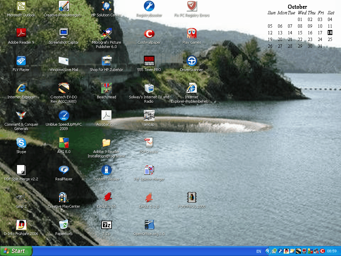Open CoolWallpaper desktop icon
The image size is (341, 256).
149,33
